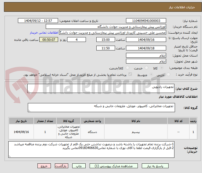Click the پاسخ به نیاز button
Image resolution: width=202 pixels, height=173 pixels.
coord(155,166)
